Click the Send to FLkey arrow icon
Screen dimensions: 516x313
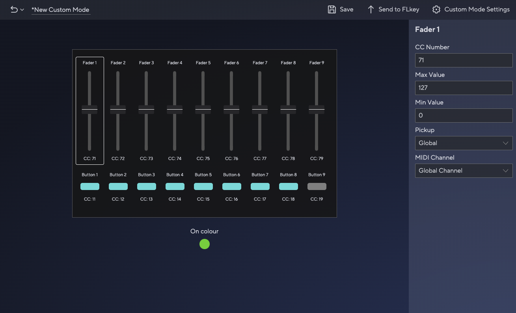pos(371,9)
